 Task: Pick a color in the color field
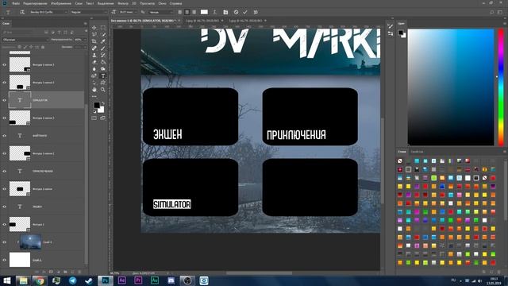point(451,87)
